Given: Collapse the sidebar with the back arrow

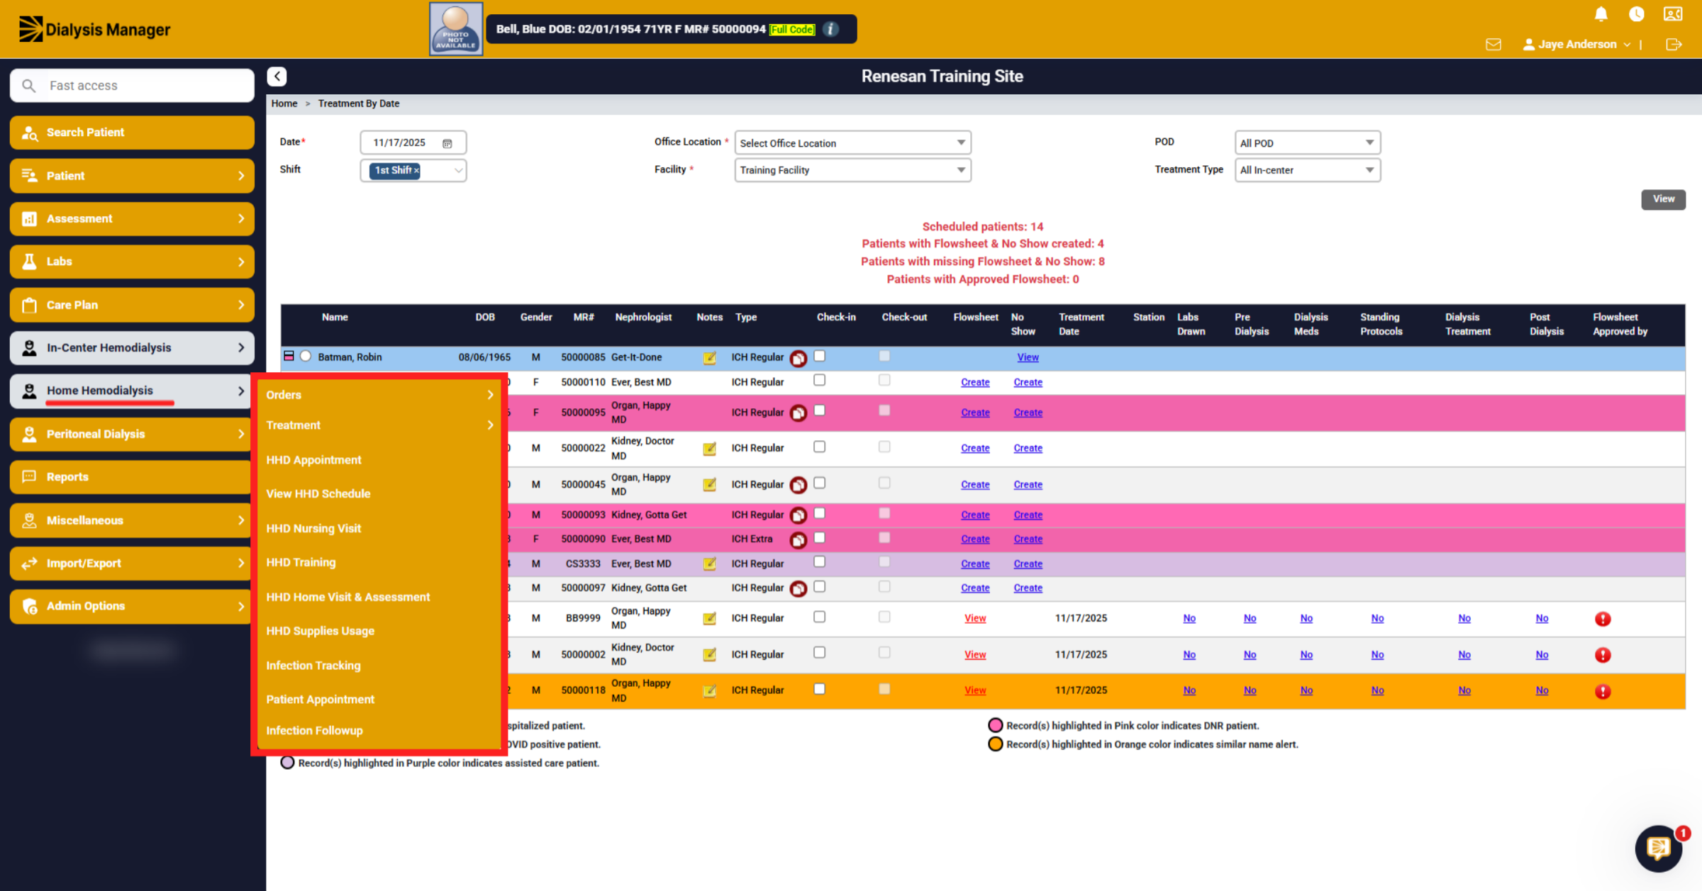Looking at the screenshot, I should (277, 77).
